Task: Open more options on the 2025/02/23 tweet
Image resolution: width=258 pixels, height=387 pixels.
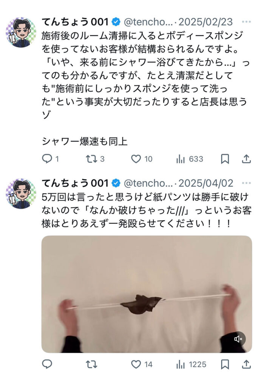Action: coord(246,22)
